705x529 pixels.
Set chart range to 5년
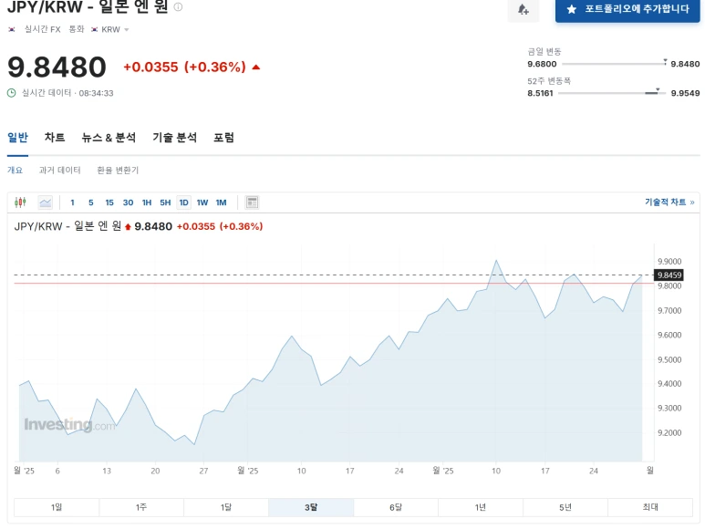[x=565, y=507]
